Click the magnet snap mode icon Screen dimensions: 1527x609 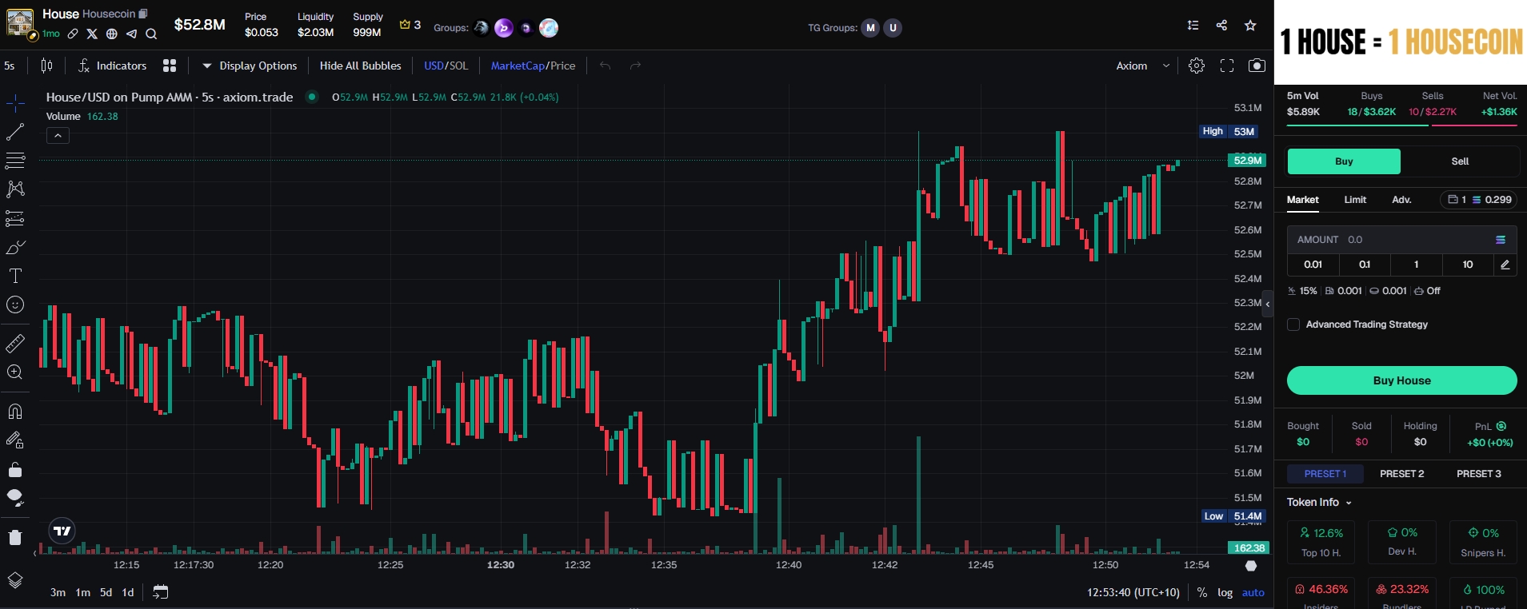[x=15, y=412]
